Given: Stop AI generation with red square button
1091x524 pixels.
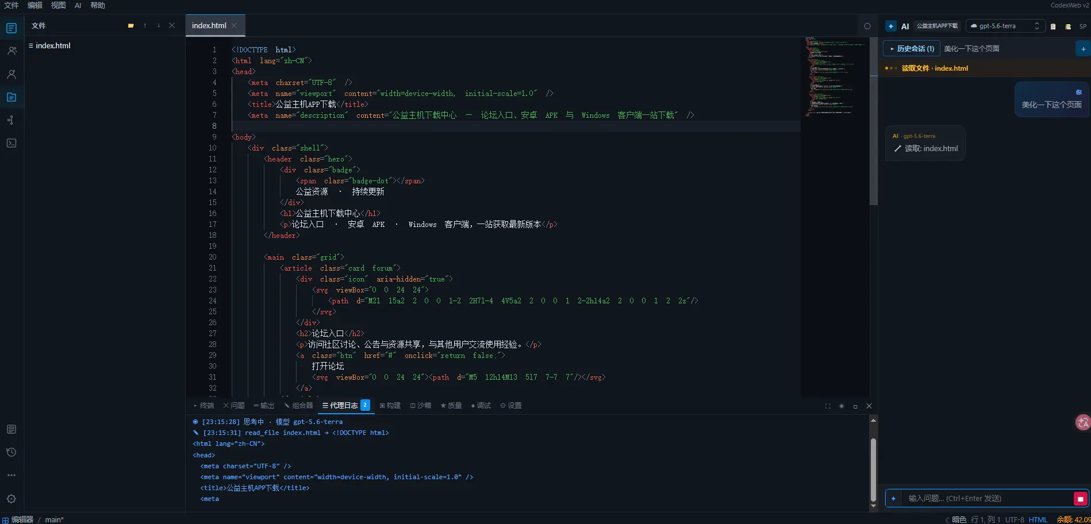Looking at the screenshot, I should [1080, 499].
